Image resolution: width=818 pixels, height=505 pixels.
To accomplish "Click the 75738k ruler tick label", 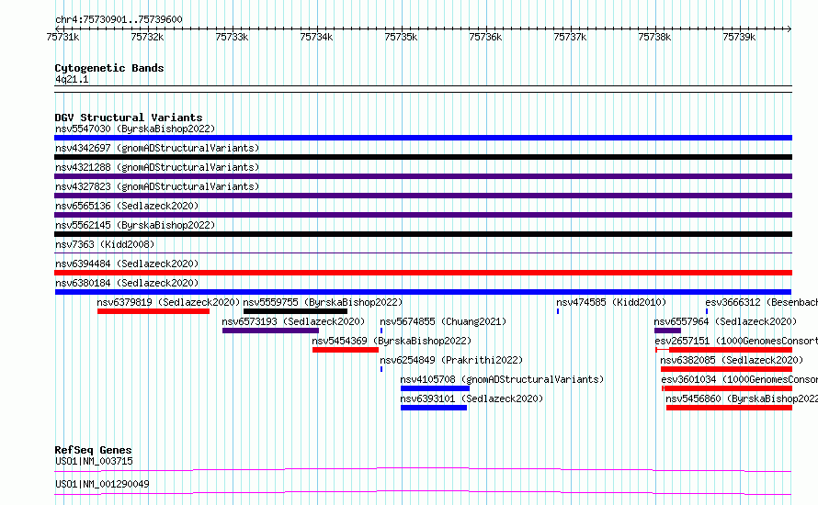I will 654,37.
